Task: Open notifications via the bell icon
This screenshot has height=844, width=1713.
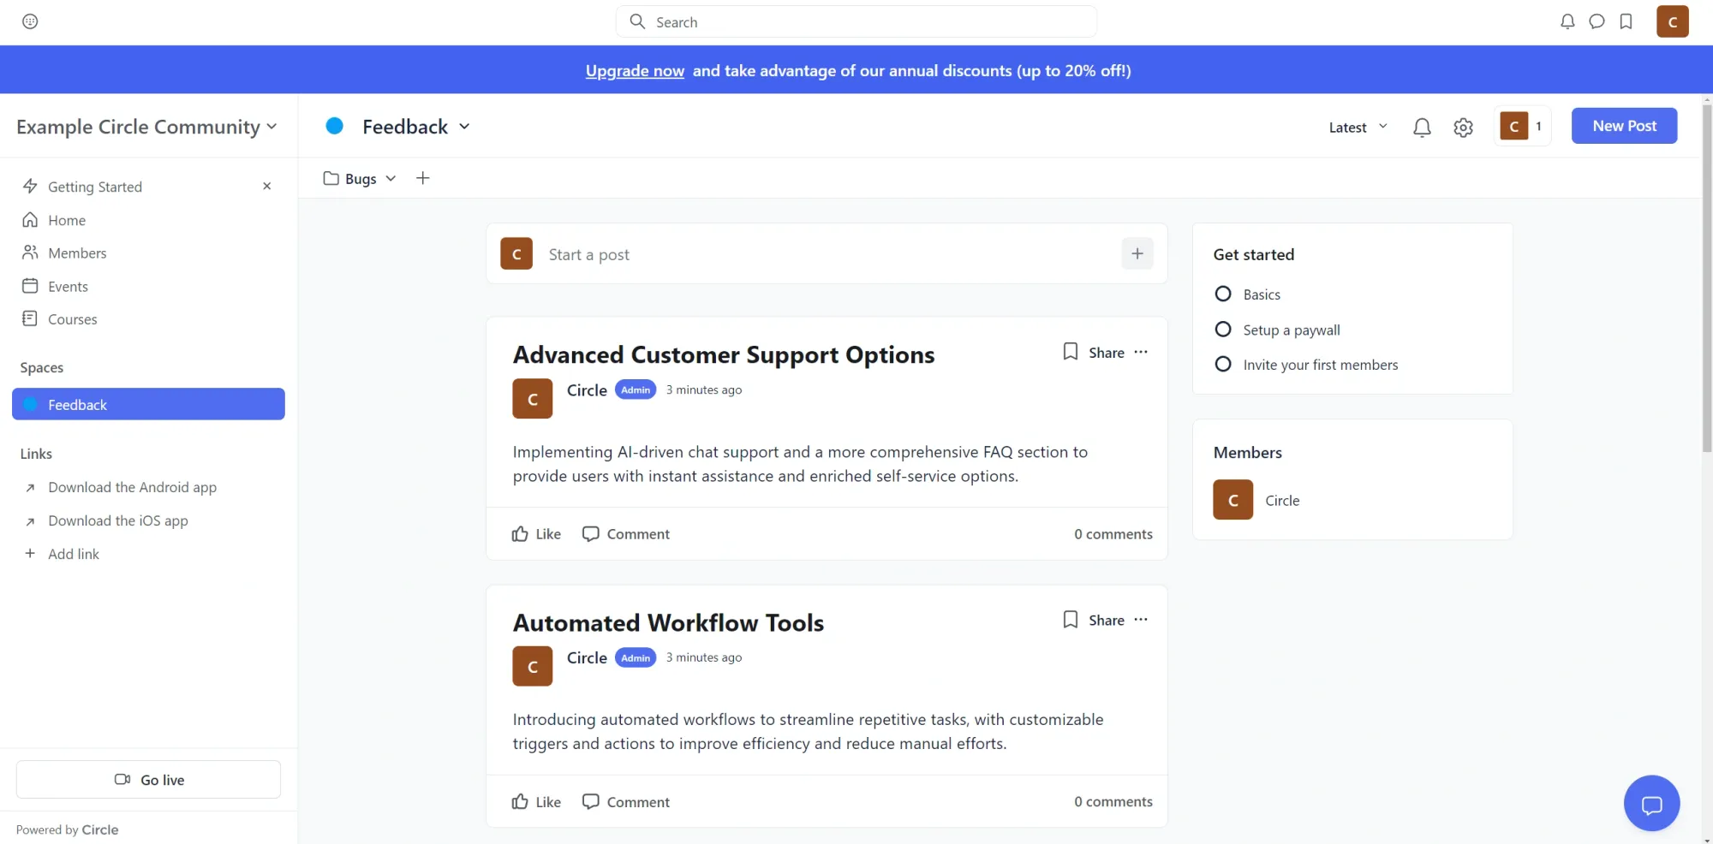Action: click(x=1567, y=21)
